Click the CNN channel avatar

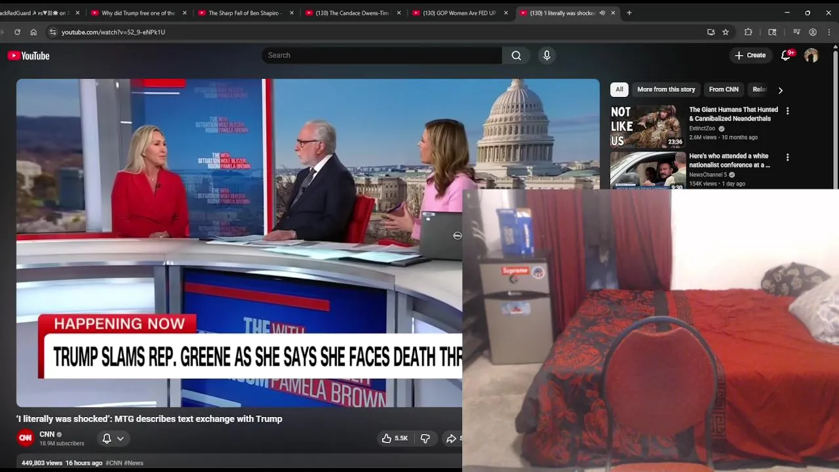coord(26,438)
